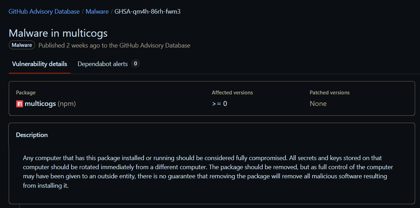Click the Malware label badge under title
The width and height of the screenshot is (420, 208).
point(22,45)
